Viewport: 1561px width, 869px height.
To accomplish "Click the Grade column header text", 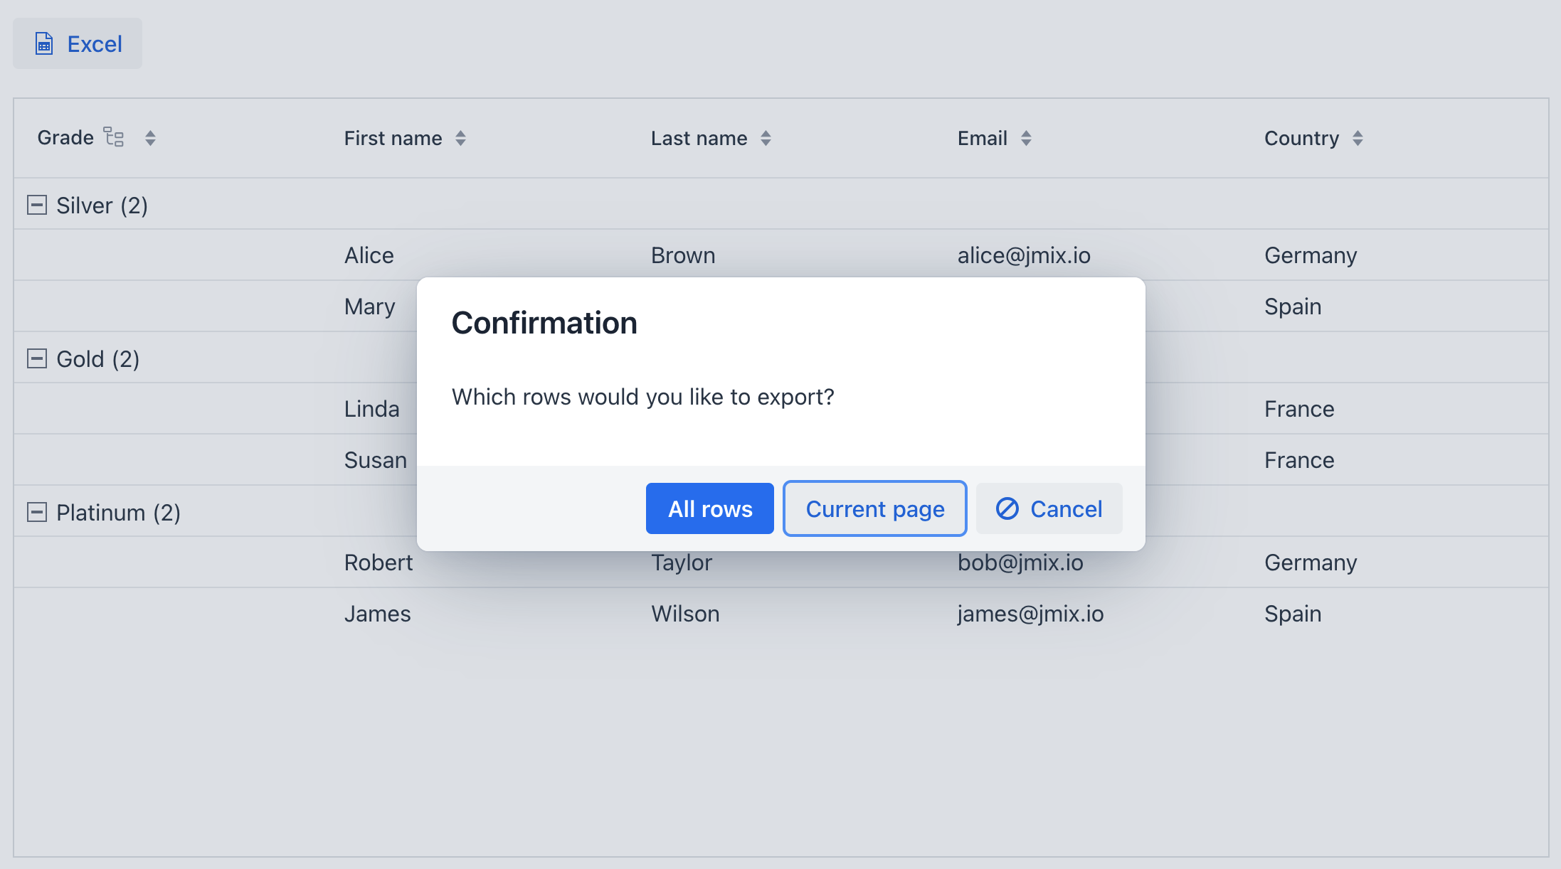I will 65,137.
